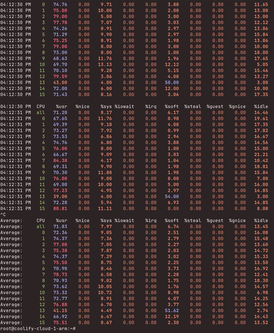Viewport: 274px width, 333px height.
Task: Select the %iowait header in the Average section
Action: tap(124, 221)
